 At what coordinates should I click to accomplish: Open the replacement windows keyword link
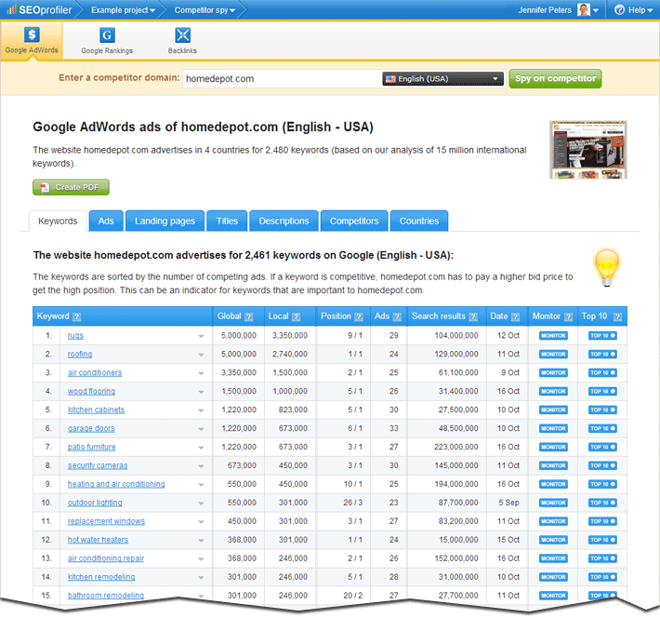106,521
